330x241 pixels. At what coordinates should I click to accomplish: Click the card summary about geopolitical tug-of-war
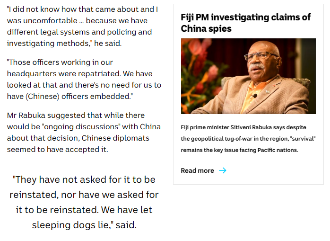point(248,138)
